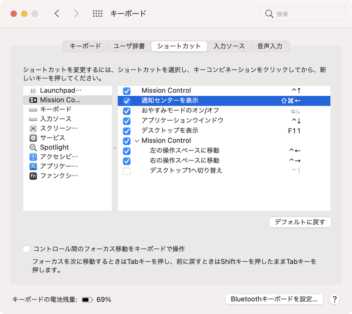352x314 pixels.
Task: Open the スクリーンショット shortcut category
Action: [61, 128]
